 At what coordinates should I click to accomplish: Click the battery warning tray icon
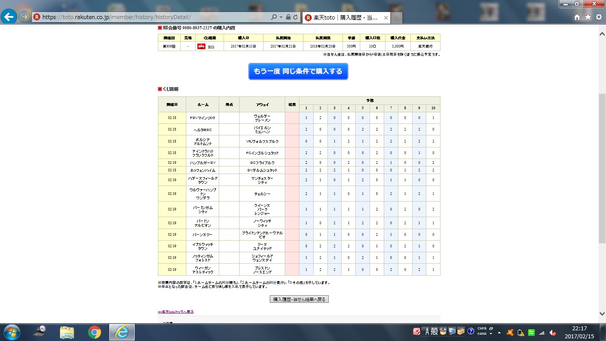pyautogui.click(x=520, y=332)
